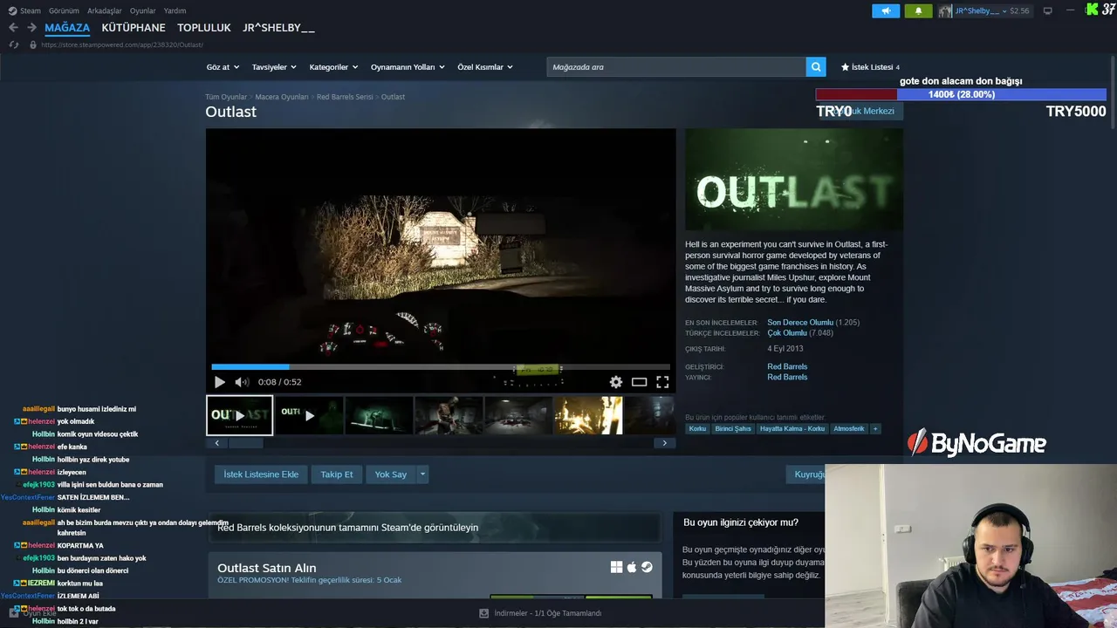The height and width of the screenshot is (628, 1117).
Task: Open the Red Barrels collection banner
Action: [434, 528]
